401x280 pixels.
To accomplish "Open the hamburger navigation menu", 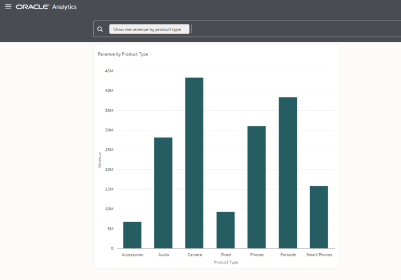I will (8, 7).
